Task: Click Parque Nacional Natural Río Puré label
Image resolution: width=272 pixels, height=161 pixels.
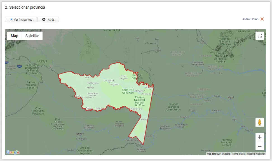Action: click(x=139, y=101)
